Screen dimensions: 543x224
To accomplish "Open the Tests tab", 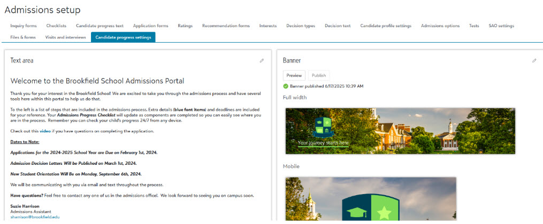I will pos(474,26).
